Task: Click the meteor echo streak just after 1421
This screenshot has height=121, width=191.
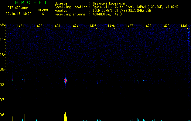Action: pyautogui.click(x=25, y=80)
